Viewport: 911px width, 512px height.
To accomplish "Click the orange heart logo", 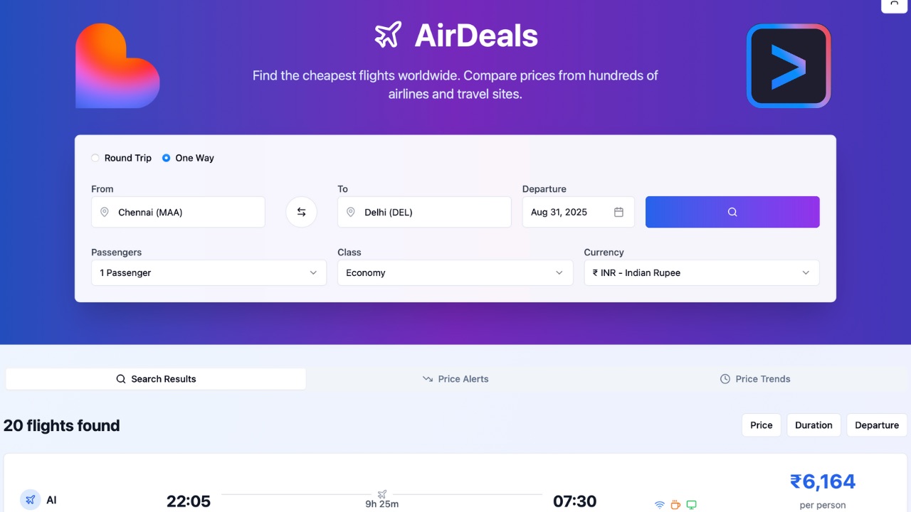I will coord(117,66).
